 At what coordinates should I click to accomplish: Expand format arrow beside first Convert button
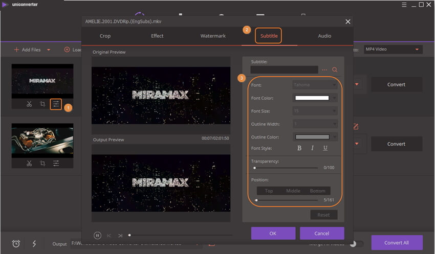click(x=357, y=84)
